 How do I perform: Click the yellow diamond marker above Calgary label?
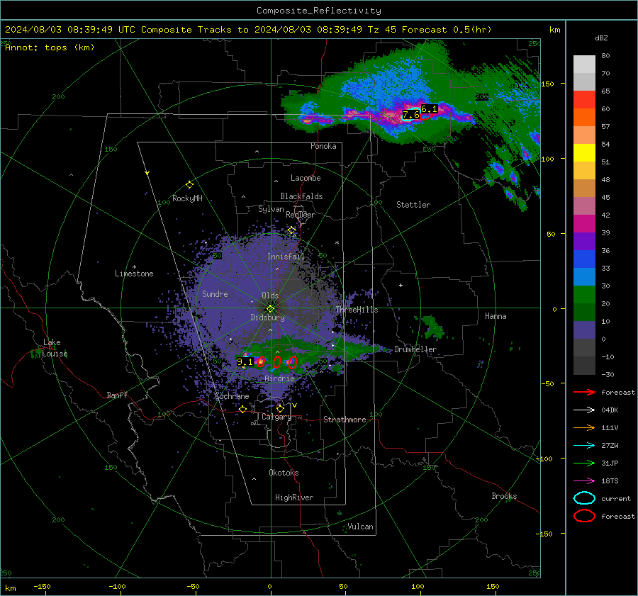[280, 408]
